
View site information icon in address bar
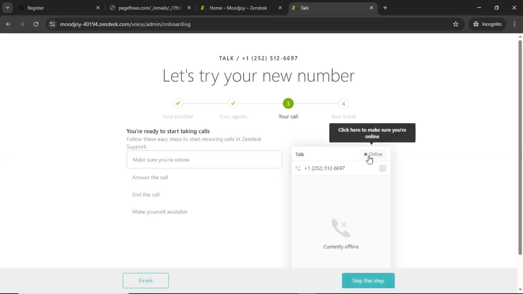coord(52,24)
